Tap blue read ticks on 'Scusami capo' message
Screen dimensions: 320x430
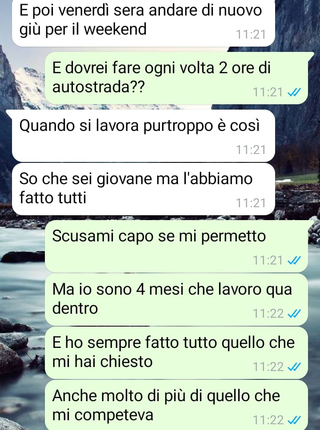tap(294, 260)
